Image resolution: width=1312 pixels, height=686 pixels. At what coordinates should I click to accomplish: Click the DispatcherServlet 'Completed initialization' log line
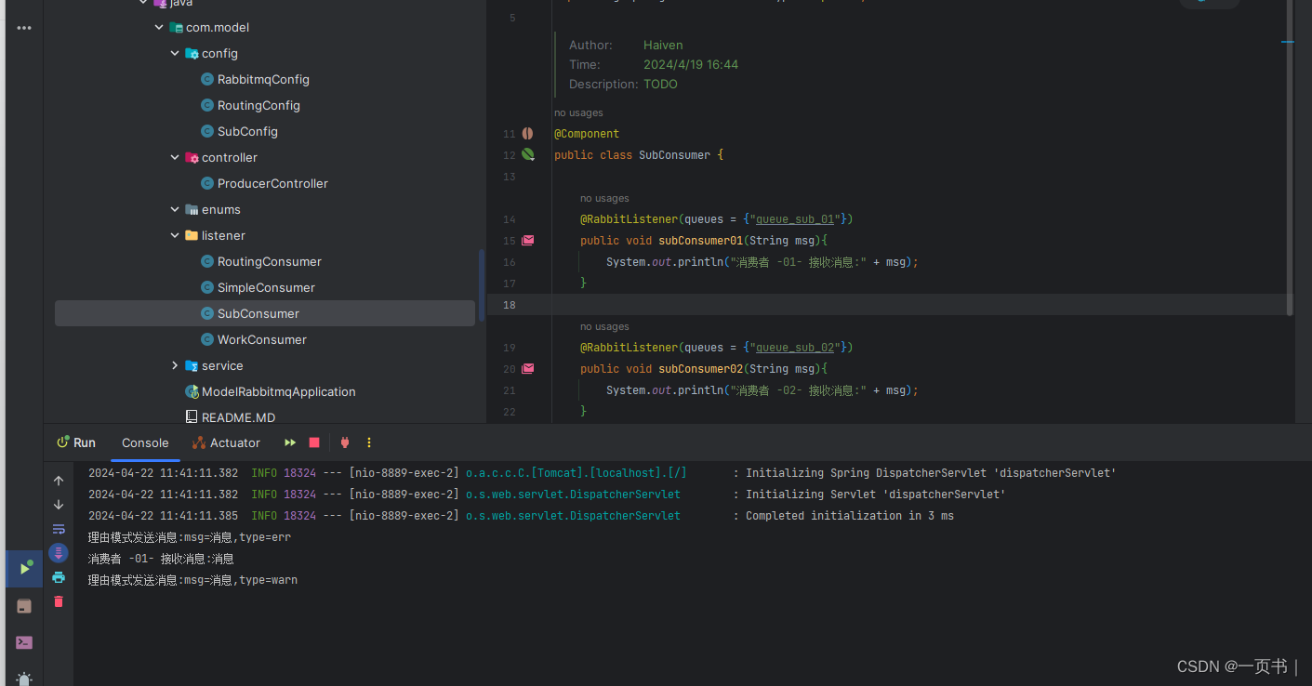pos(521,516)
